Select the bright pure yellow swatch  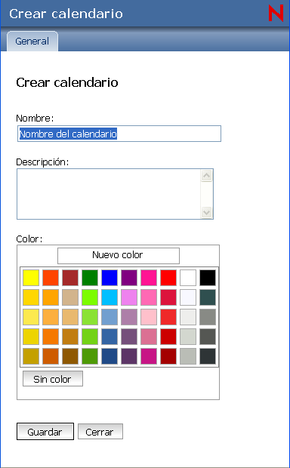31,278
